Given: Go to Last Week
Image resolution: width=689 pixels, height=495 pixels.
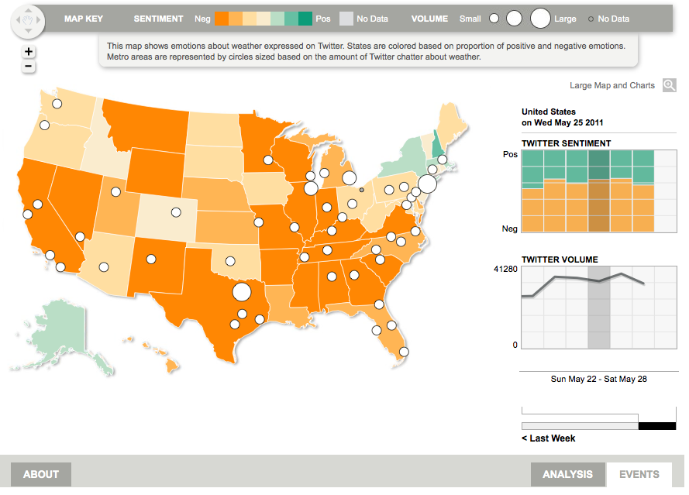Looking at the screenshot, I should click(549, 438).
